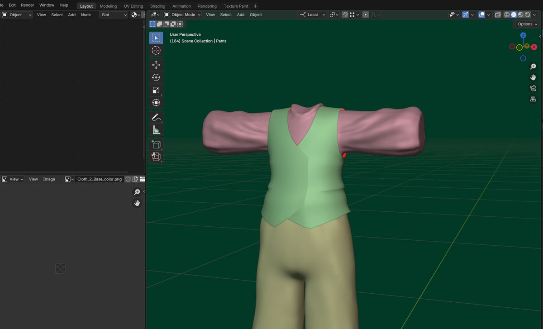Click the open image folder icon
This screenshot has width=543, height=329.
coord(142,179)
